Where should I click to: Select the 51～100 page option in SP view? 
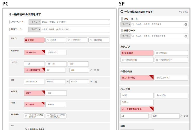(x=171, y=96)
